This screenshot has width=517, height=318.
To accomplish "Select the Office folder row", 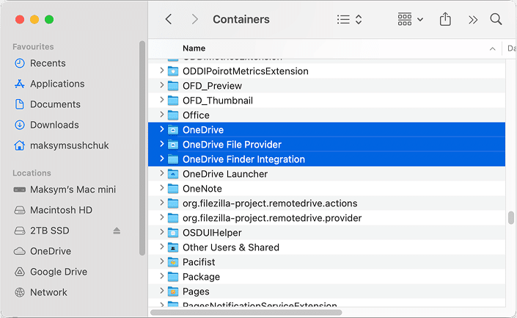I will 326,115.
